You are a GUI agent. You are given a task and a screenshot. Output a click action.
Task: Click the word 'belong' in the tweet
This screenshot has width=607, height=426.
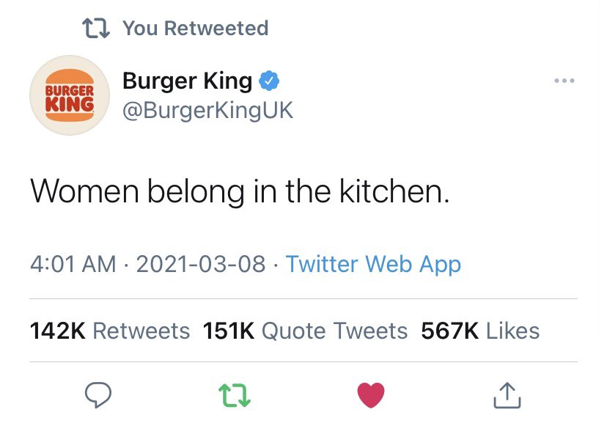coord(194,192)
